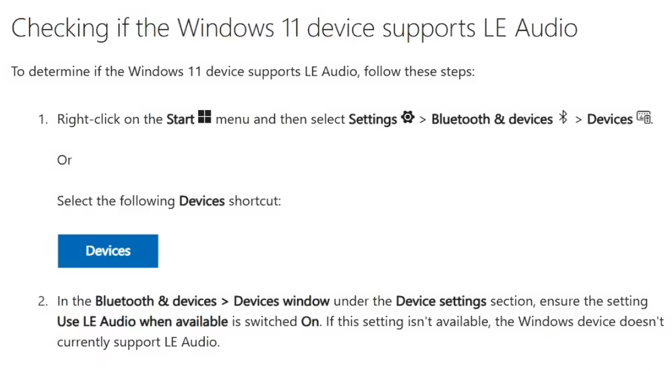Click the bold word On in step 2
The image size is (672, 371).
click(x=310, y=322)
